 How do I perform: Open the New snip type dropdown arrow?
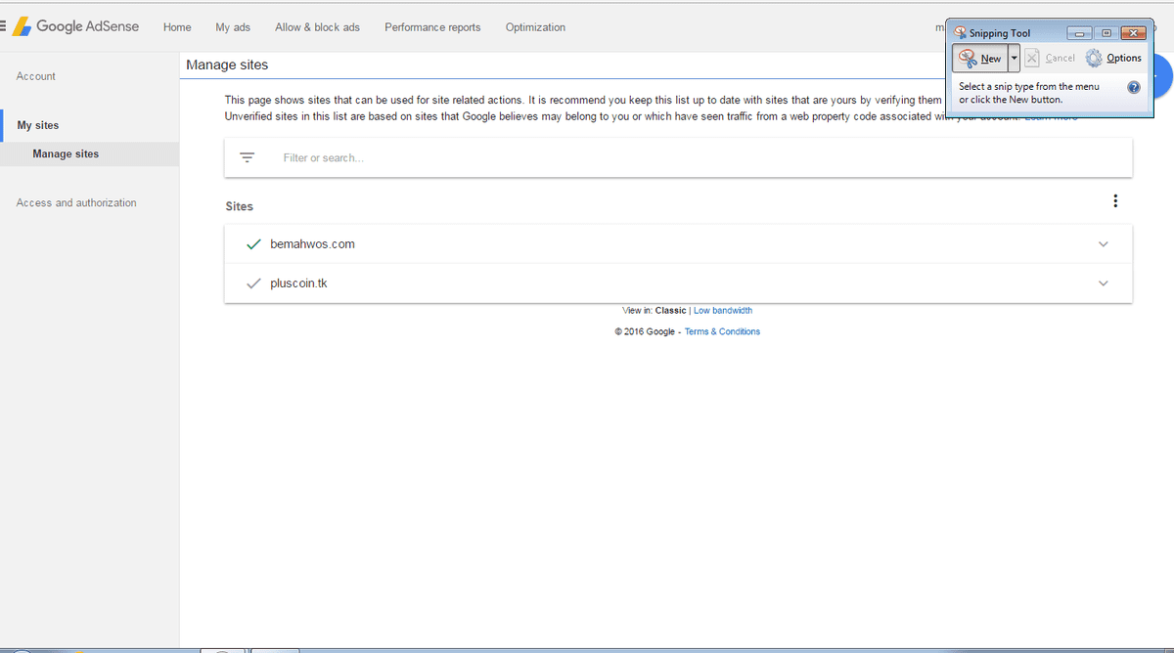[1014, 59]
